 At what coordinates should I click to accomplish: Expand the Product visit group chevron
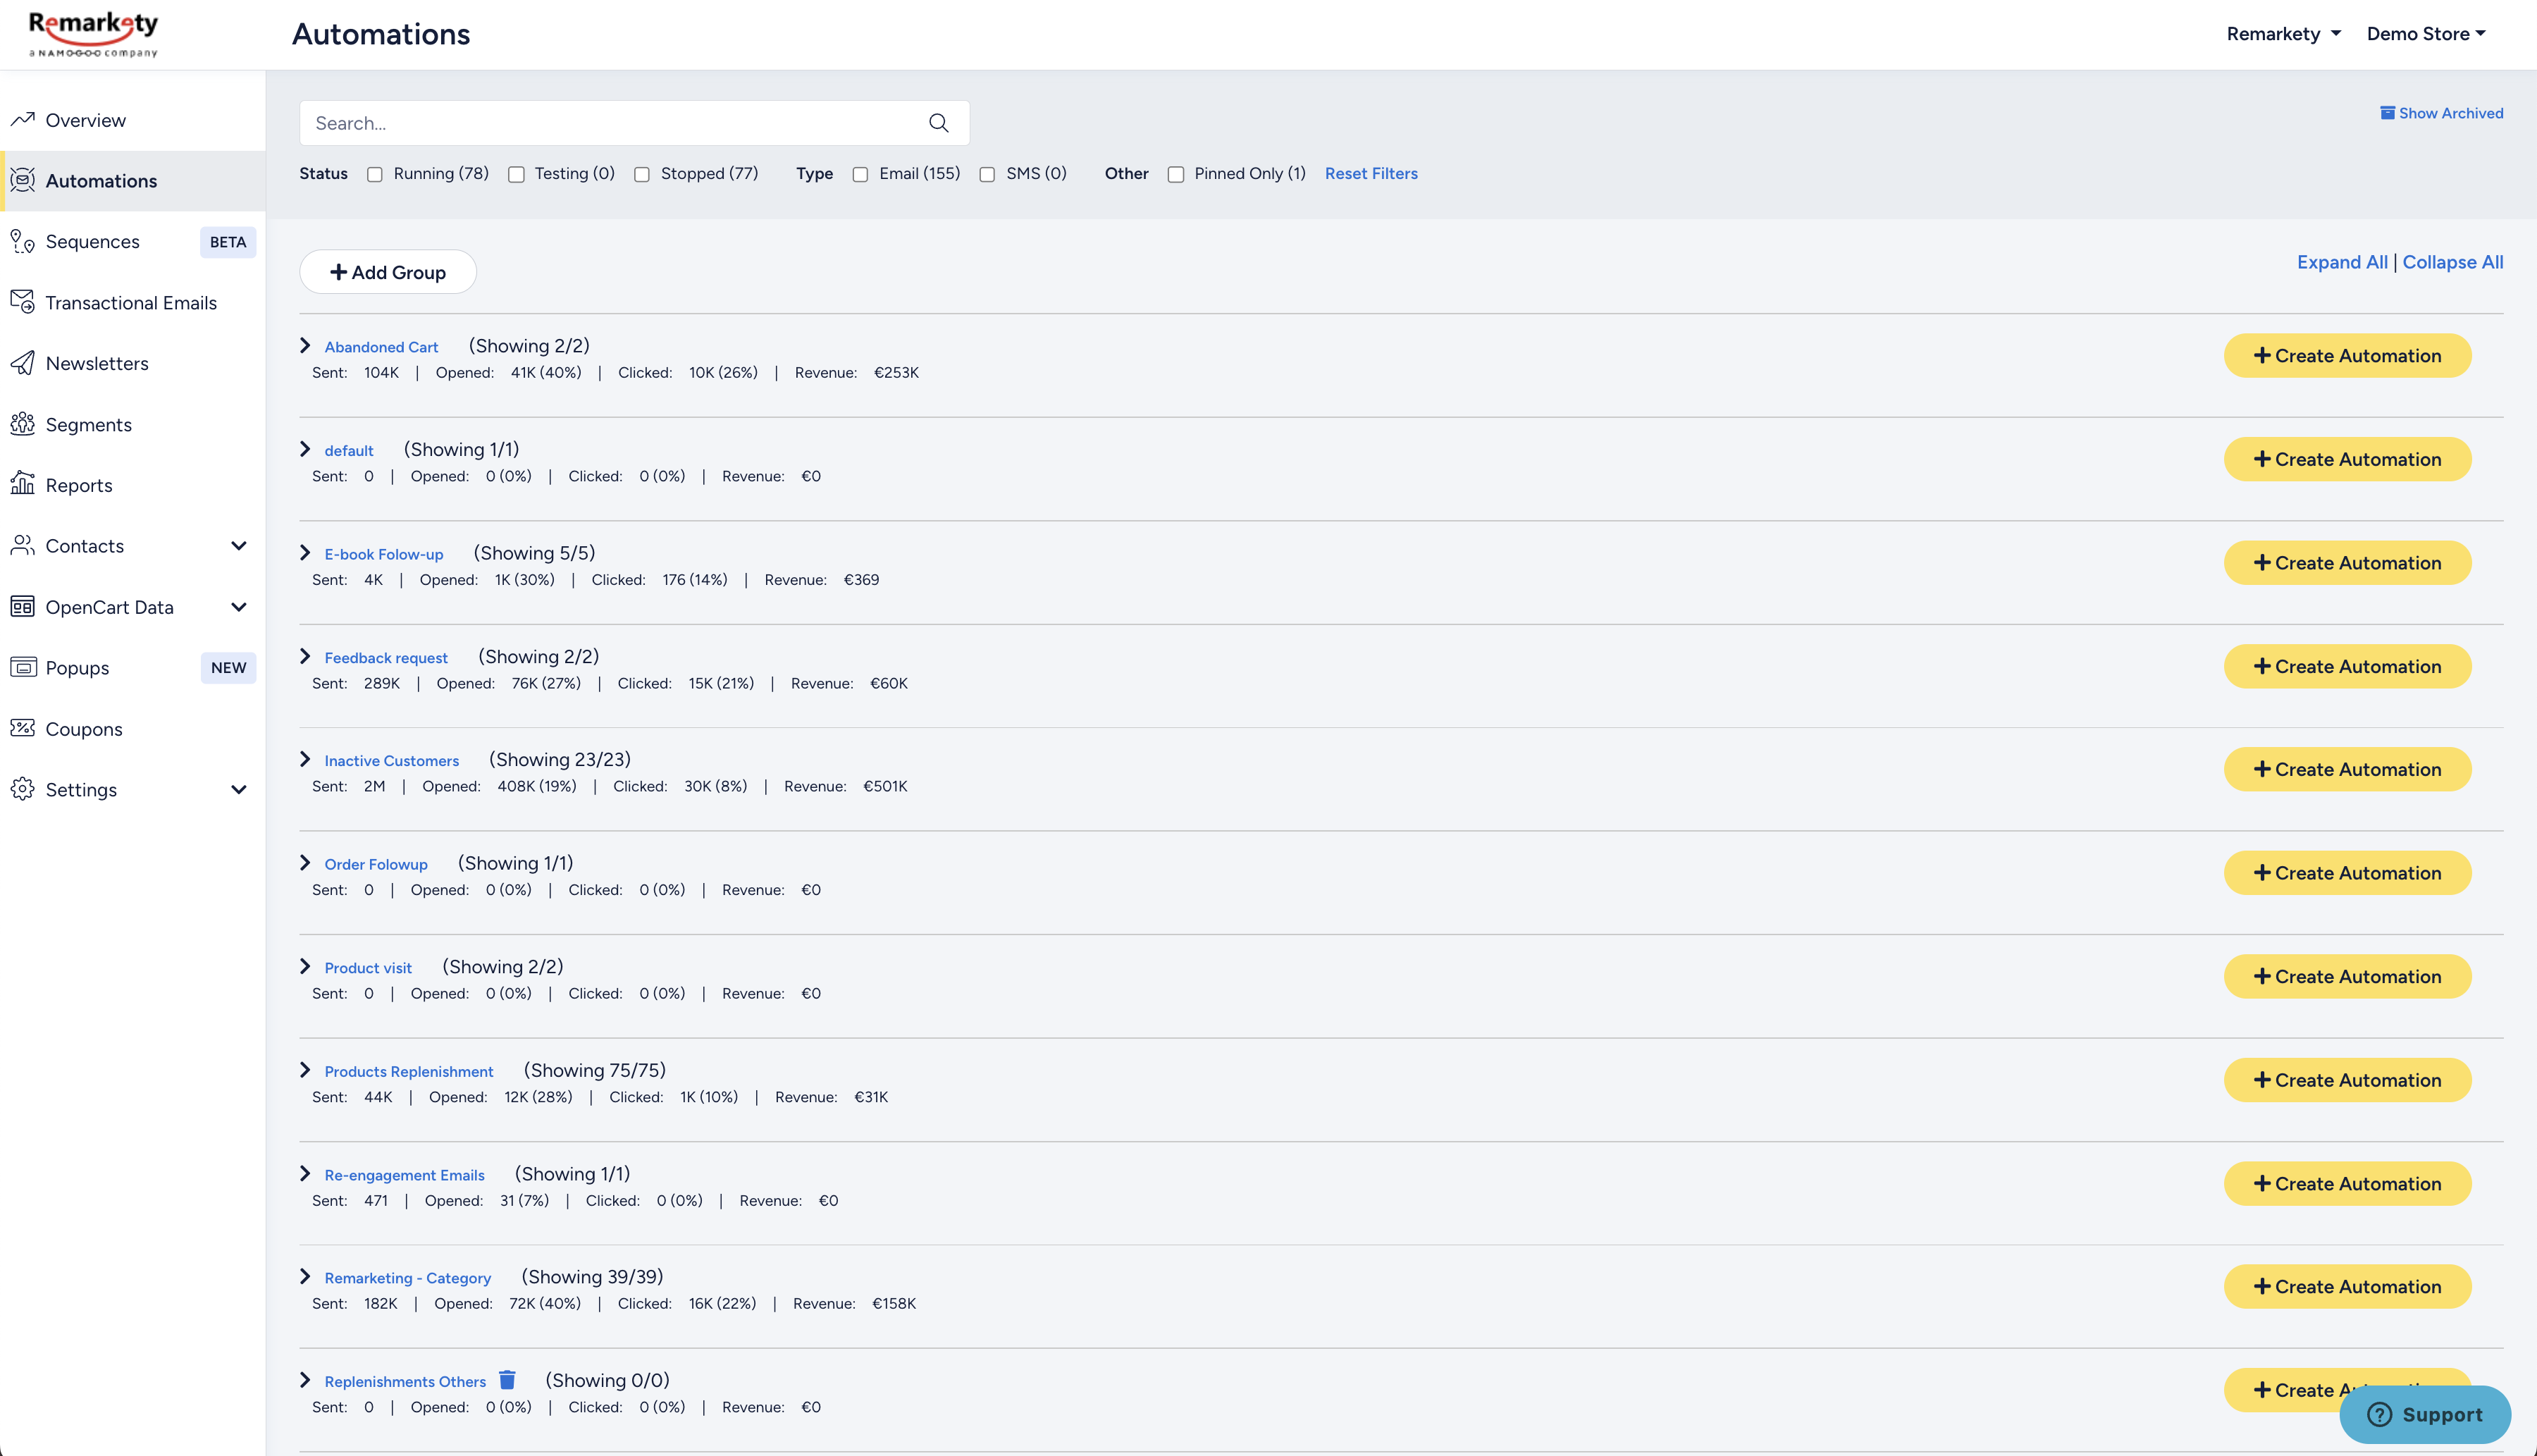coord(305,966)
